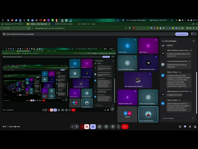Turn on the camera in Meet
Screen dimensions: 198x149
point(87,127)
